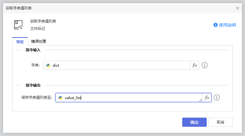Open the fx expression editor for 字典
The image size is (245, 136).
194,65
